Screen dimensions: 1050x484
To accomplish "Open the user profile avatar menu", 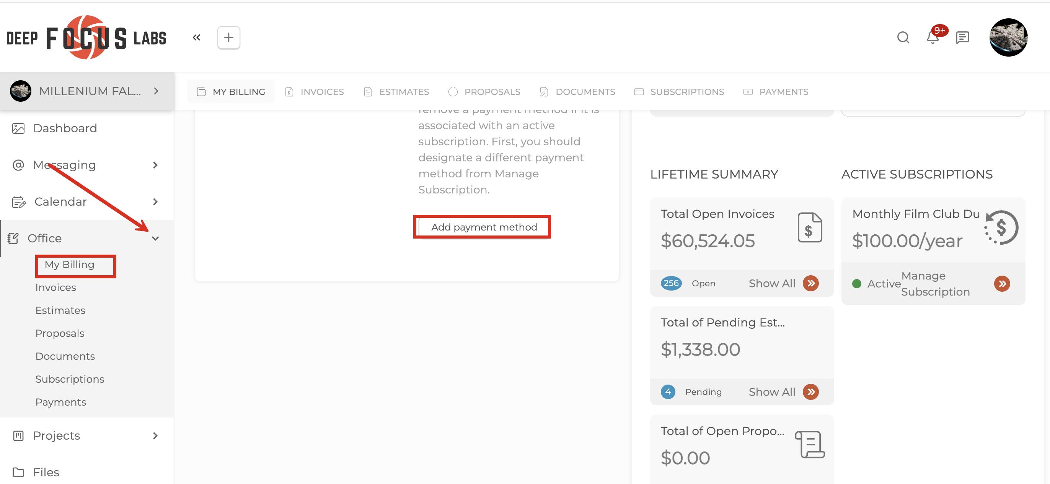I will 1008,37.
